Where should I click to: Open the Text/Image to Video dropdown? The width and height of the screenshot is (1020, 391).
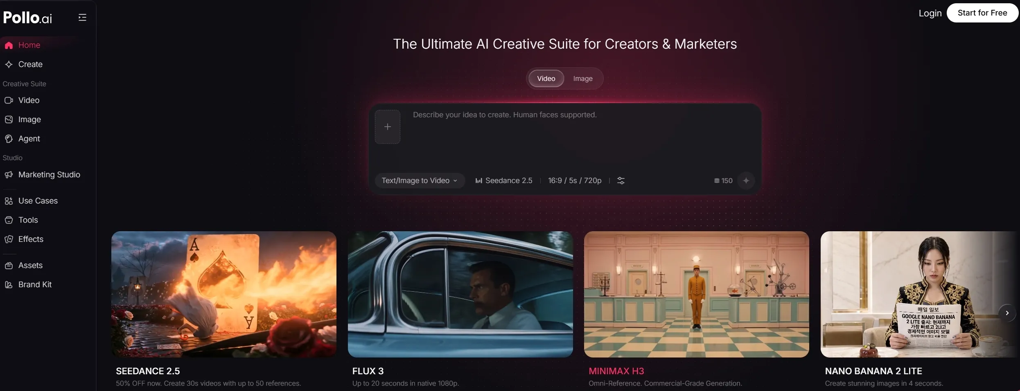(420, 181)
